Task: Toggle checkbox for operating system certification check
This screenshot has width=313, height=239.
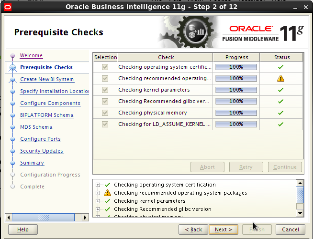Action: pyautogui.click(x=105, y=67)
